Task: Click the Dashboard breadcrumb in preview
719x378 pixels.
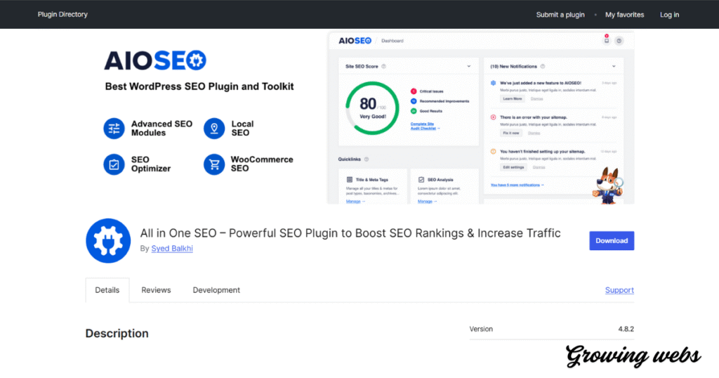Action: tap(393, 41)
